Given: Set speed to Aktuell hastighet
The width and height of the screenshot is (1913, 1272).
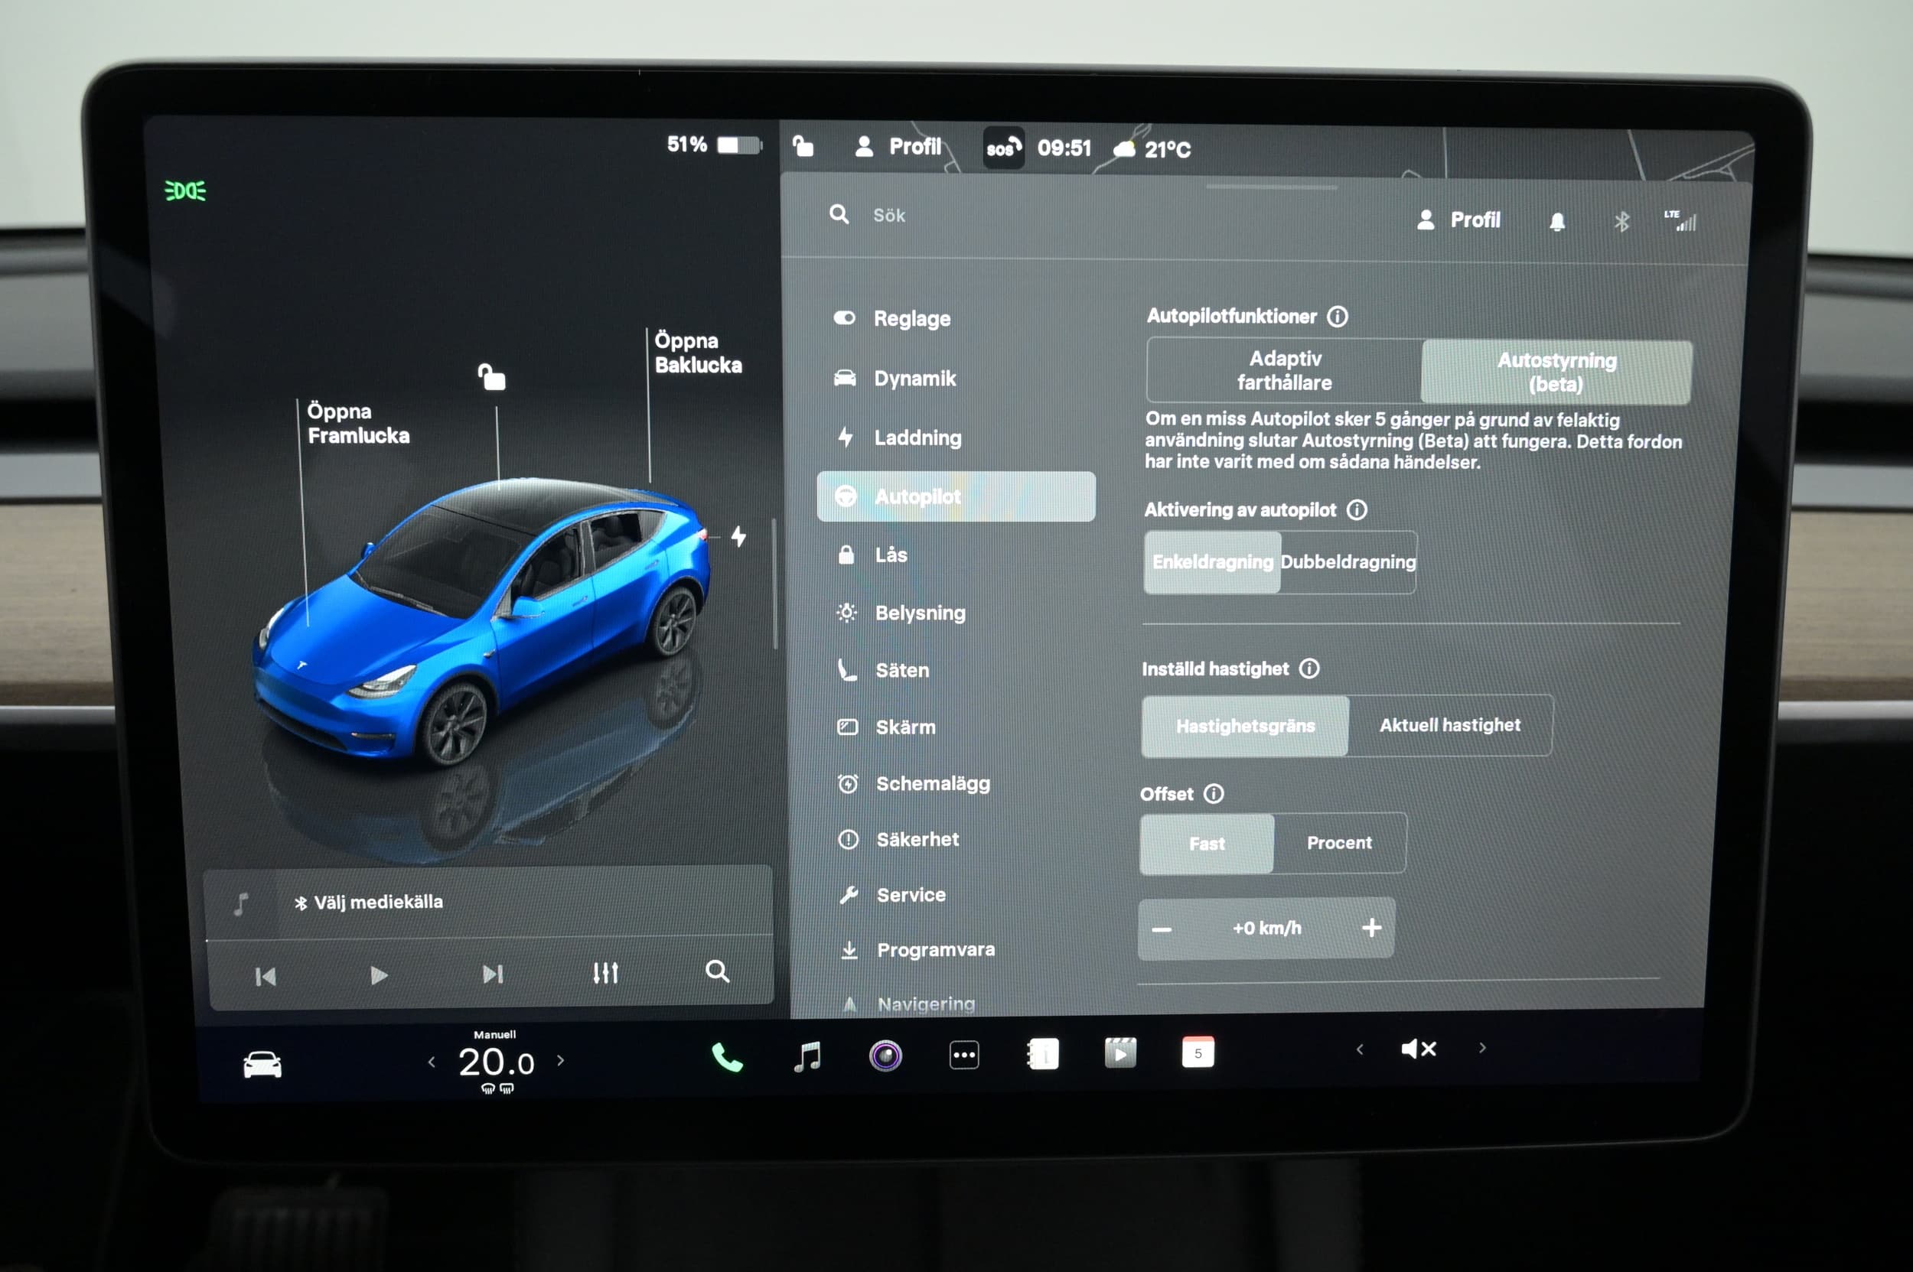Looking at the screenshot, I should 1450,725.
